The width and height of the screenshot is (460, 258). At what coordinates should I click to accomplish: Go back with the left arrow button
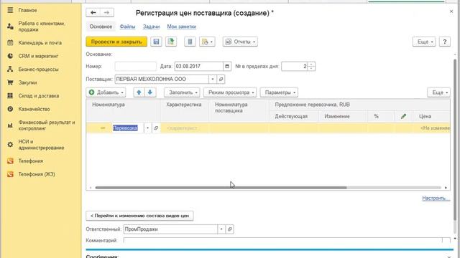click(93, 13)
